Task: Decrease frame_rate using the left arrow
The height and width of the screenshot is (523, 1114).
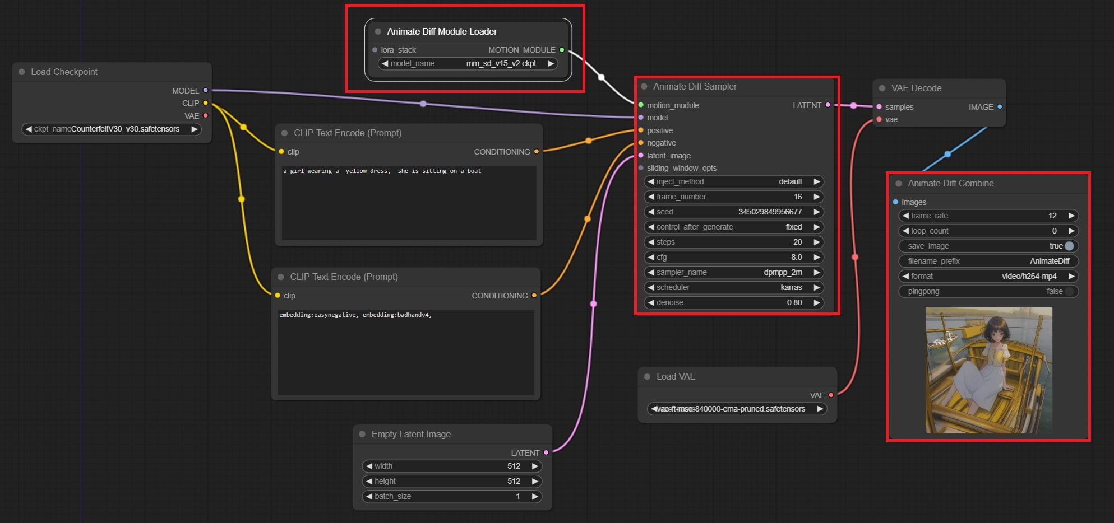Action: (x=905, y=216)
